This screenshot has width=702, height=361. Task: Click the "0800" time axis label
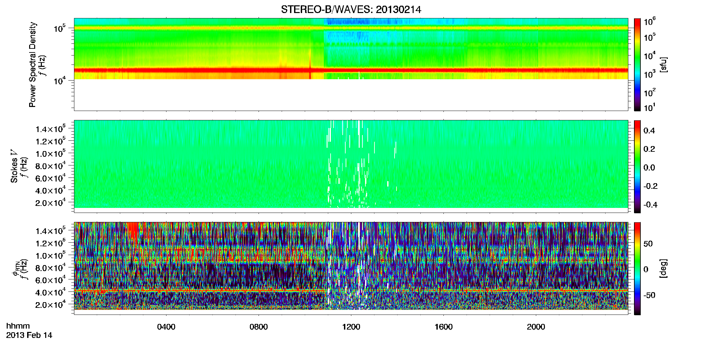(259, 327)
